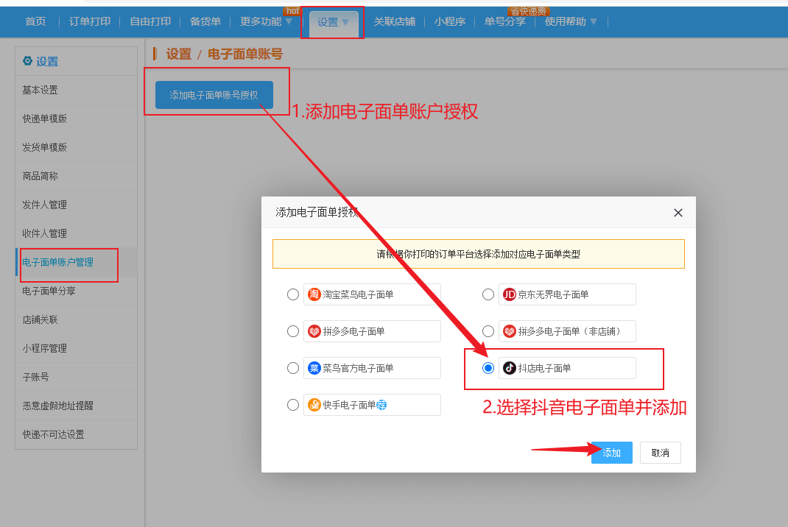This screenshot has width=788, height=527.
Task: Open 收件人管理 sidebar entry
Action: pyautogui.click(x=77, y=233)
